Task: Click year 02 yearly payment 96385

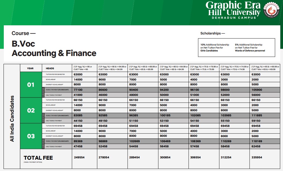Action: [x=134, y=115]
